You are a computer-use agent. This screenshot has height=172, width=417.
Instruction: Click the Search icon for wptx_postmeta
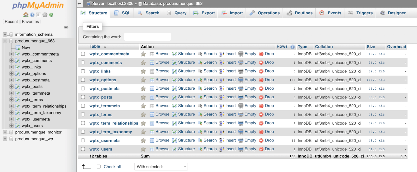tap(200, 89)
